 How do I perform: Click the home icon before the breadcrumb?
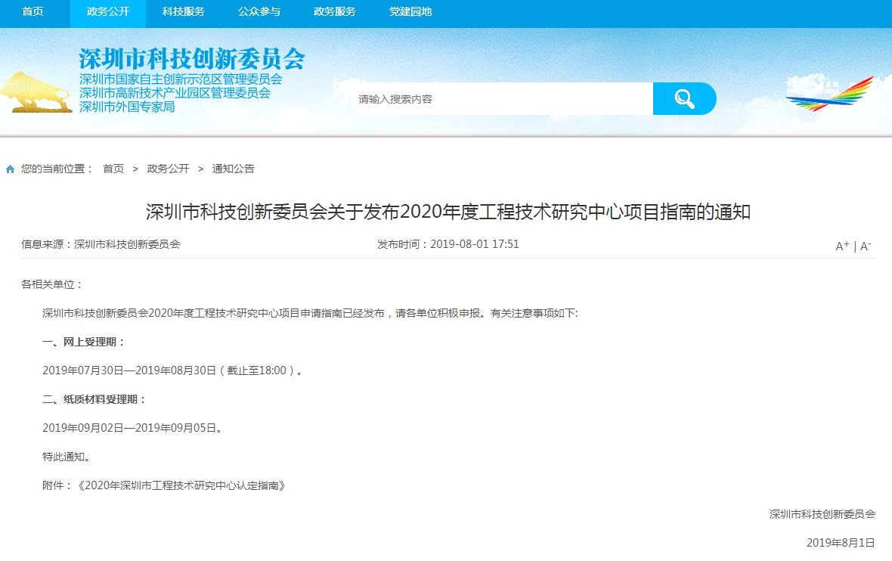click(x=8, y=169)
